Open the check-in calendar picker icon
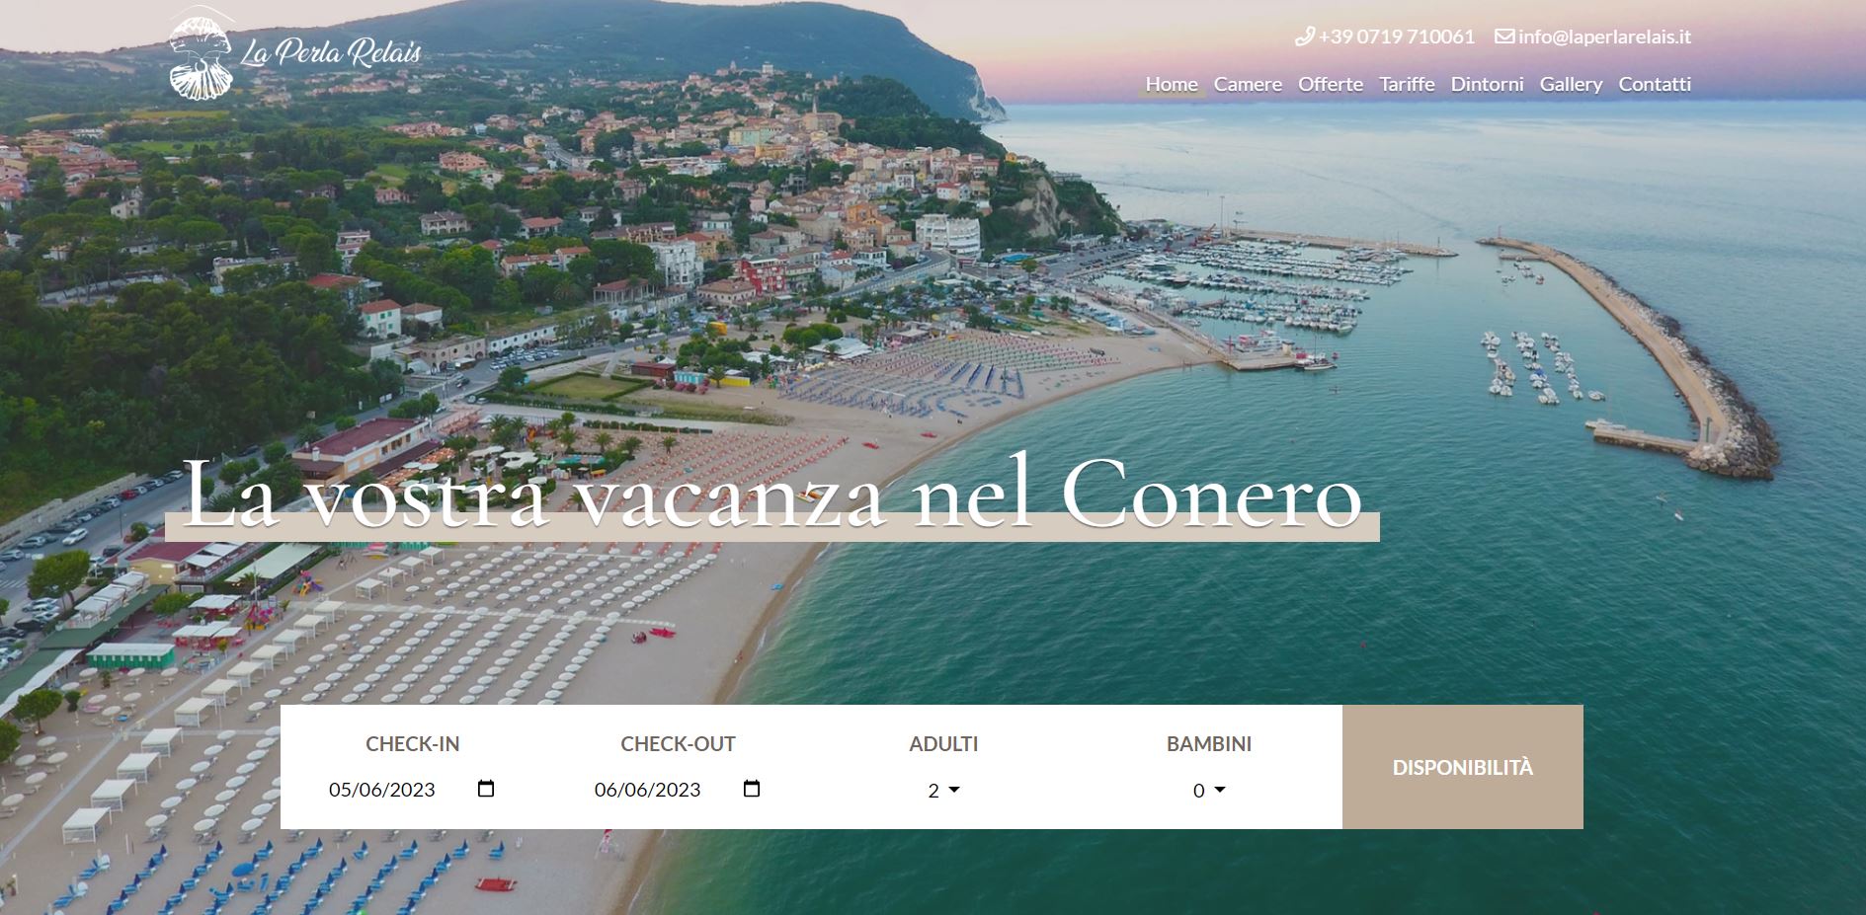This screenshot has height=915, width=1866. coord(485,789)
